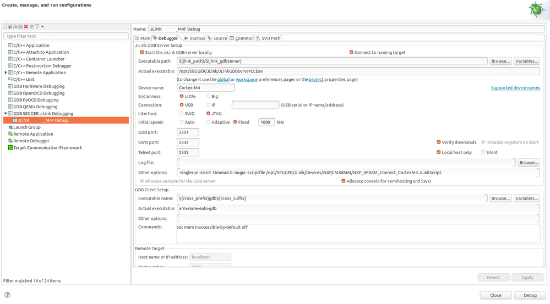Select Big endianness radio button
Image resolution: width=550 pixels, height=304 pixels.
[208, 96]
